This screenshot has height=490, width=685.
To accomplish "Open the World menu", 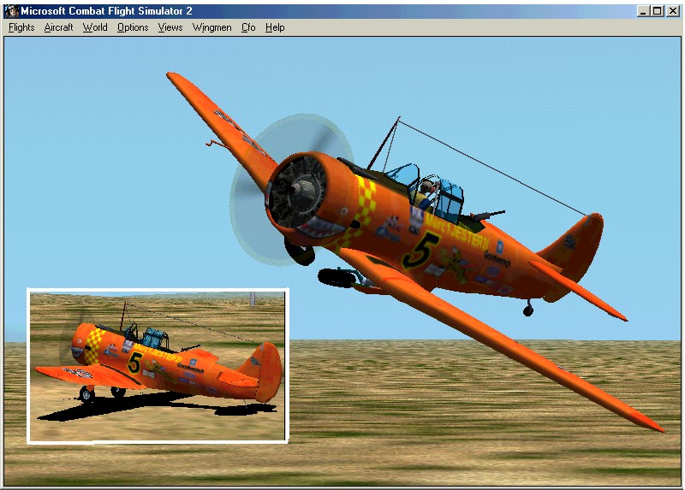I will coord(95,27).
